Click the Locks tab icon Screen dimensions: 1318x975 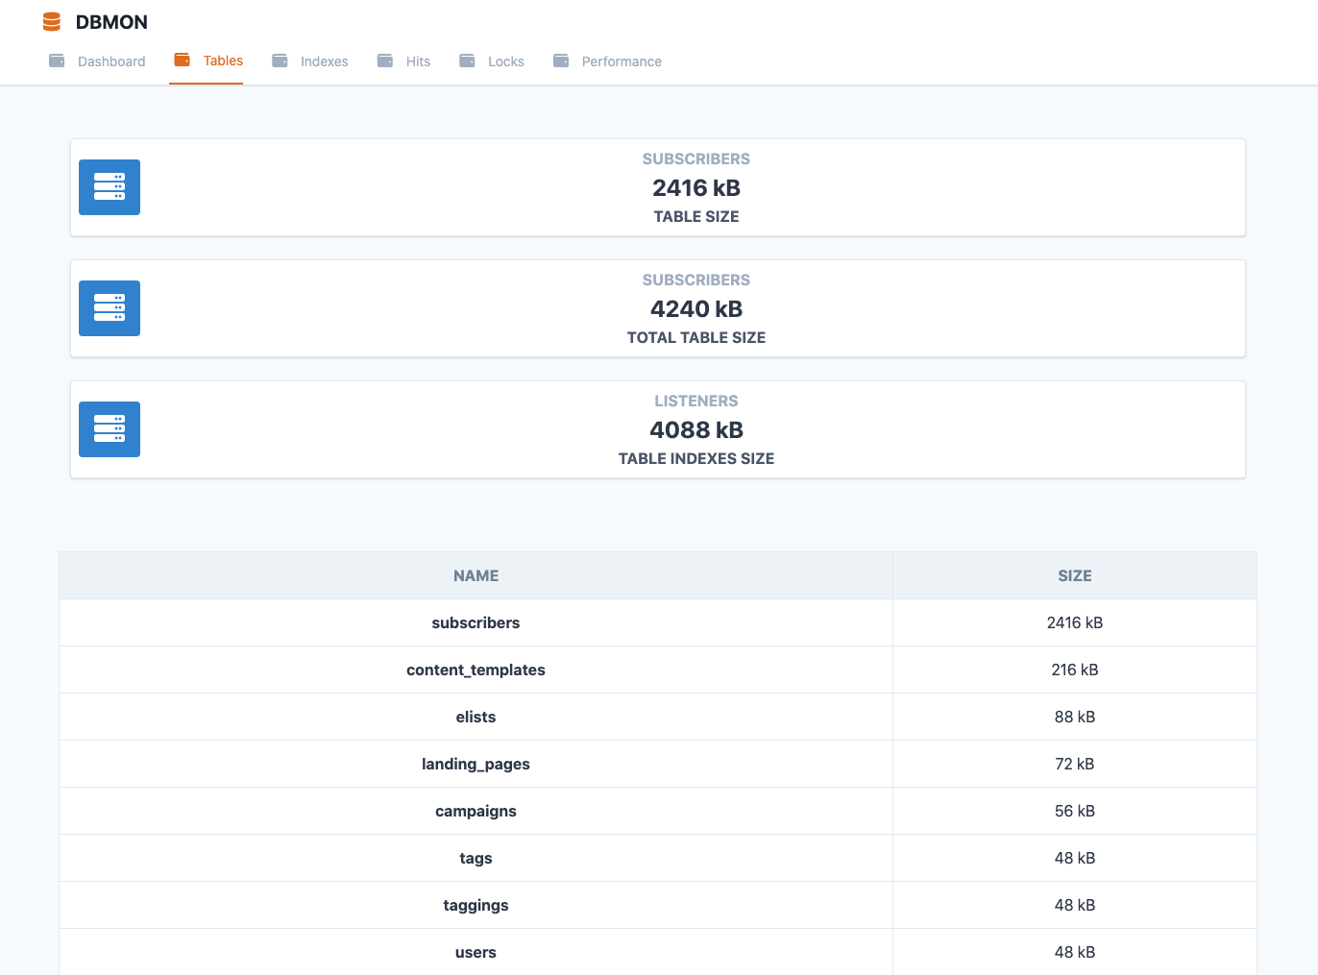coord(467,60)
